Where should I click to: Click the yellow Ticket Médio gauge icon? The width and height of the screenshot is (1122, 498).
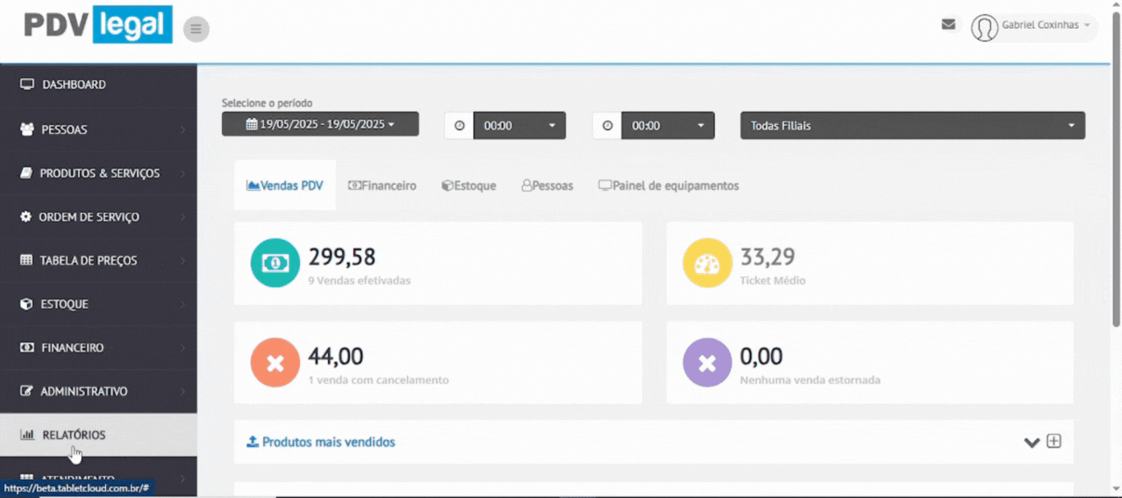click(x=707, y=263)
